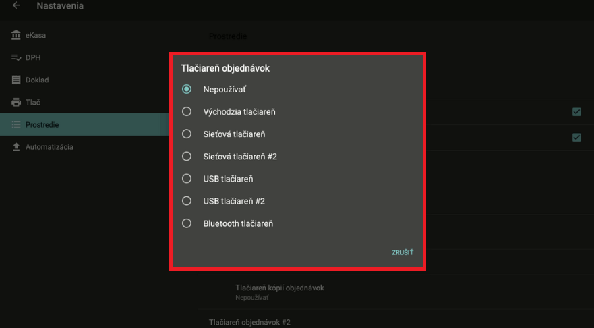
Task: Choose USB tlačiareň #2 option
Action: [187, 201]
